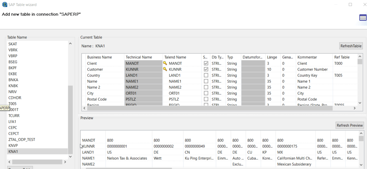
Task: Click the Kommentar cell Customer Number
Action: [x=313, y=69]
